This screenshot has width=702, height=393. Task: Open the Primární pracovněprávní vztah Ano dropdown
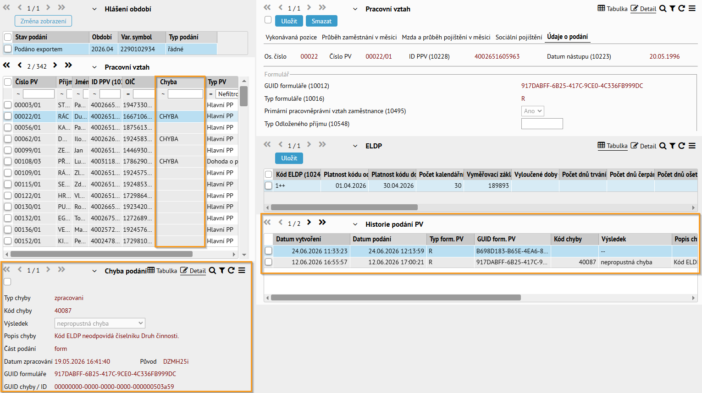532,111
